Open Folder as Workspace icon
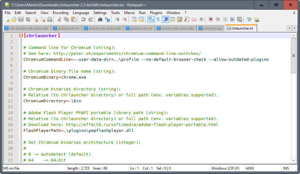The height and width of the screenshot is (174, 300). coord(194,19)
